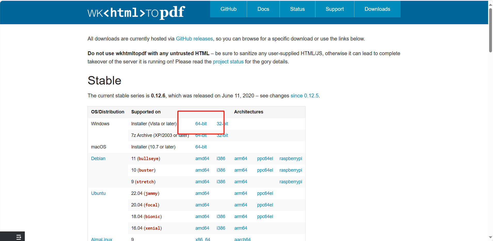Open the Docs nav tab
This screenshot has width=493, height=241.
pos(263,9)
